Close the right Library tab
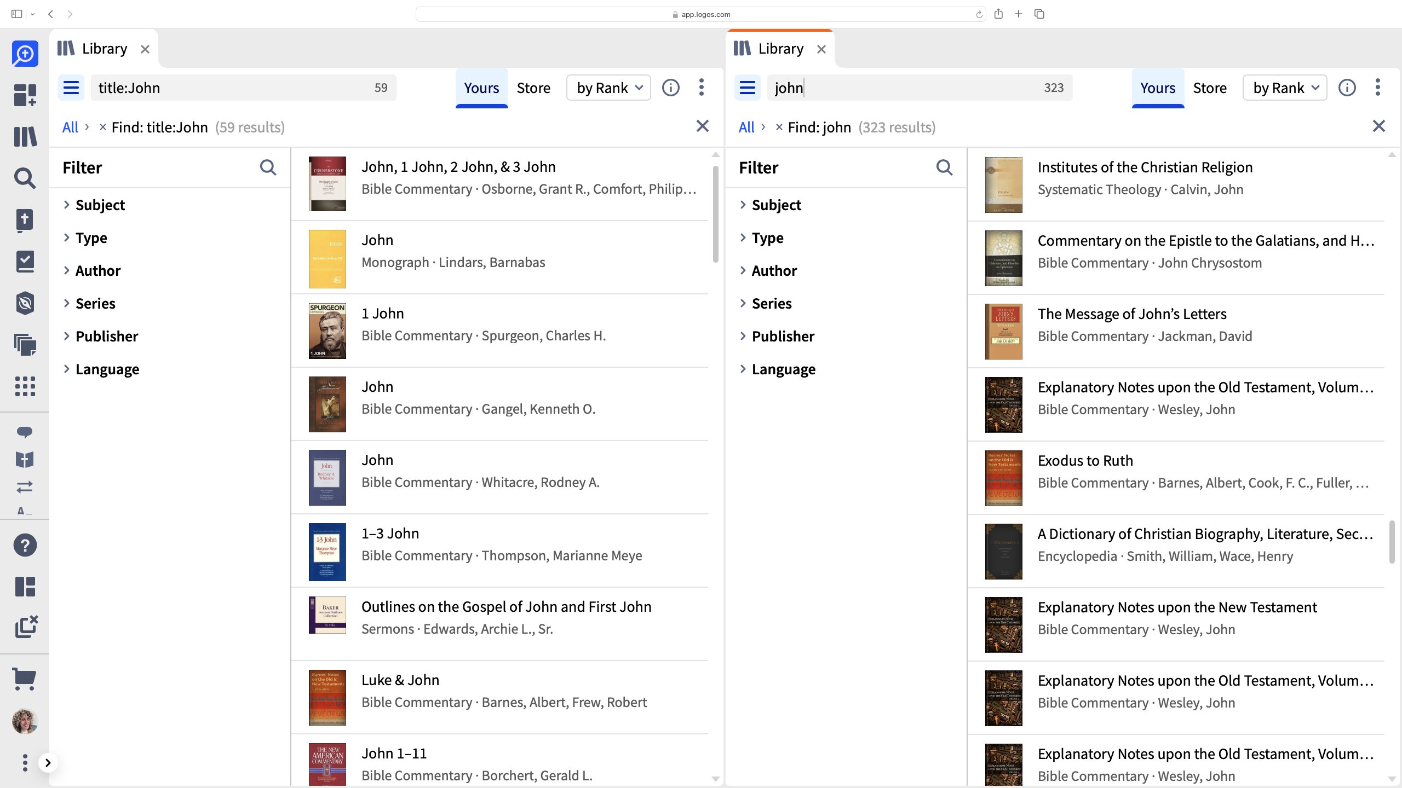Viewport: 1402px width, 788px height. (x=821, y=49)
